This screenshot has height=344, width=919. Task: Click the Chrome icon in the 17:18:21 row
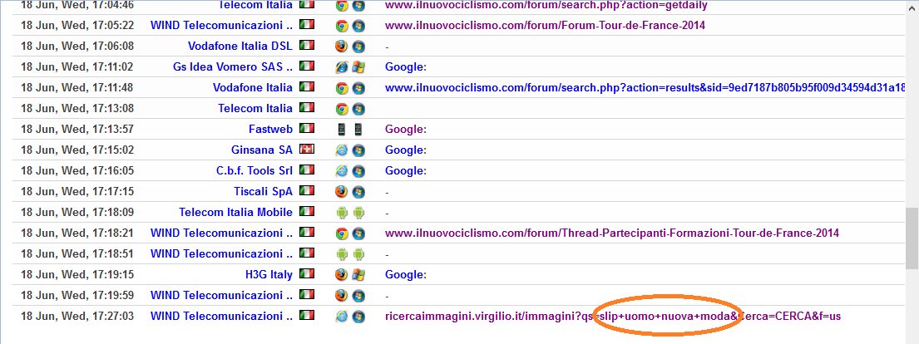click(x=342, y=233)
